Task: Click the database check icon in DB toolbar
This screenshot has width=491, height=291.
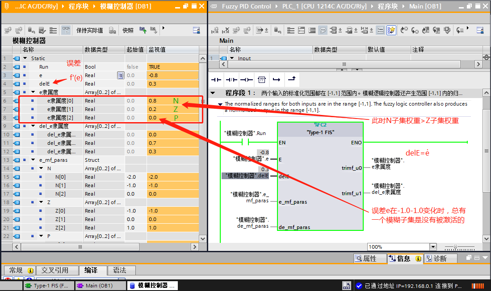Action: [x=42, y=30]
